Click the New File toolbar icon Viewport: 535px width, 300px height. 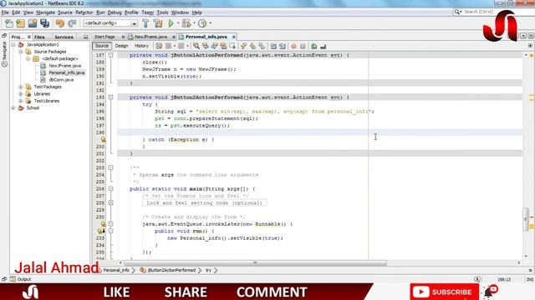[x=9, y=23]
